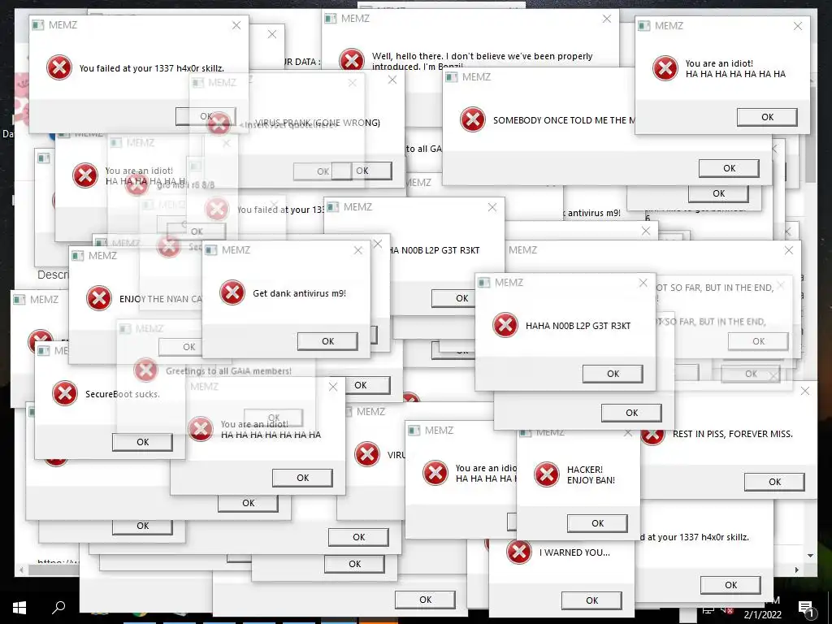Viewport: 832px width, 624px height.
Task: Click the text 'REST IN PISS, FOREVER MISS.'
Action: 733,434
